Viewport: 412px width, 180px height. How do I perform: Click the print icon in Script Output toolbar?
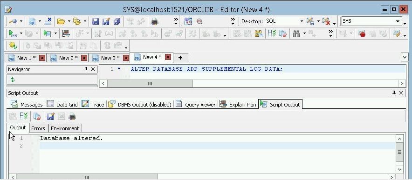72,116
